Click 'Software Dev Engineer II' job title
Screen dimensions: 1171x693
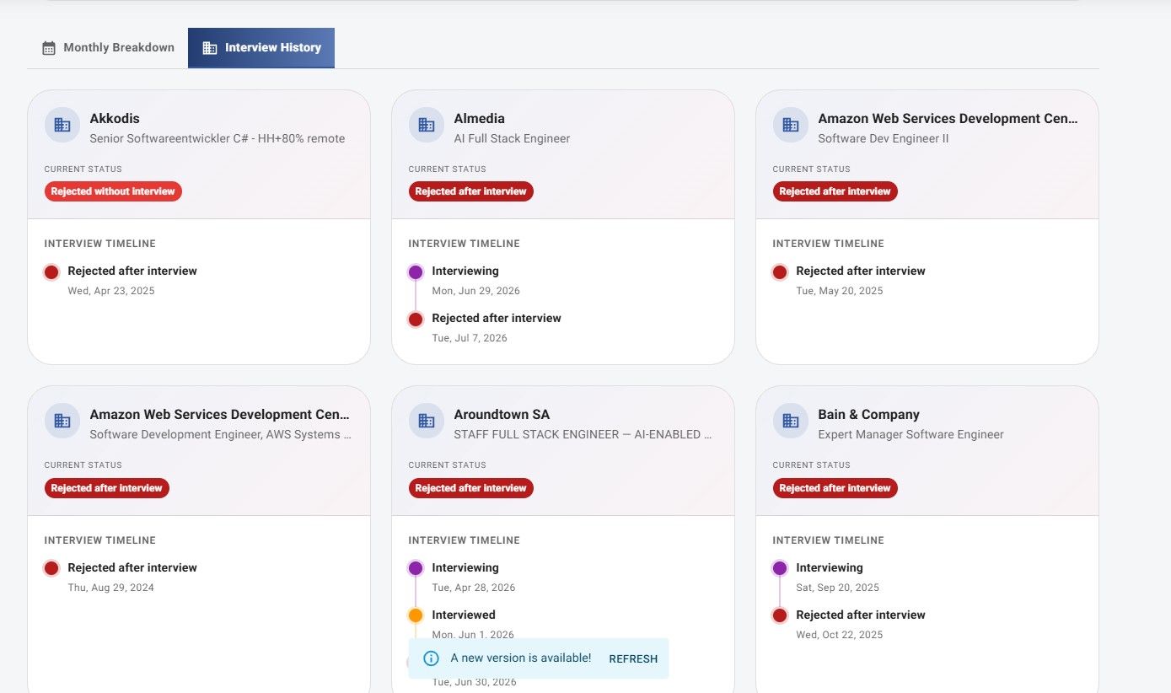click(x=884, y=138)
